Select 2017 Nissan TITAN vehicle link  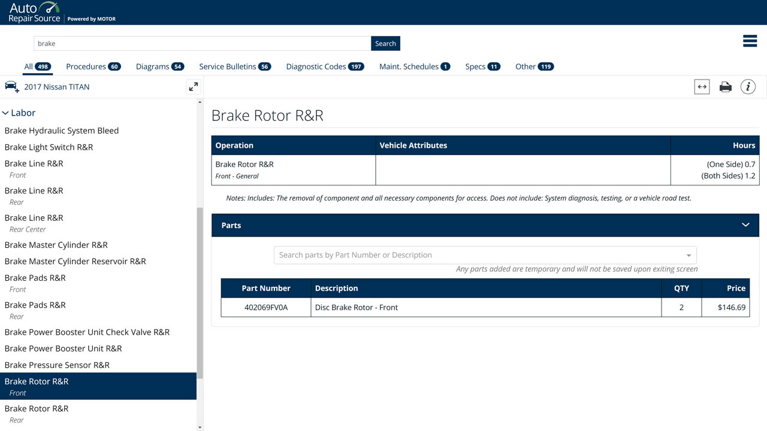click(x=57, y=87)
